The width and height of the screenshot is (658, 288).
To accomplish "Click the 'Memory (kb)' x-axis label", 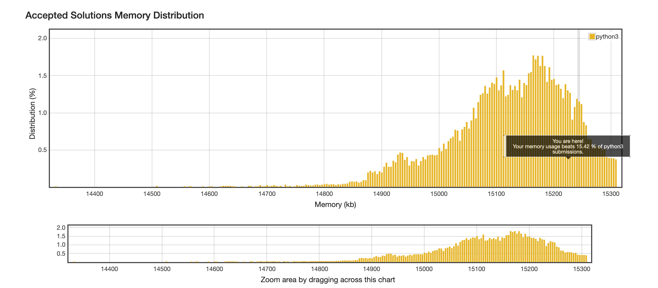I will tap(335, 205).
